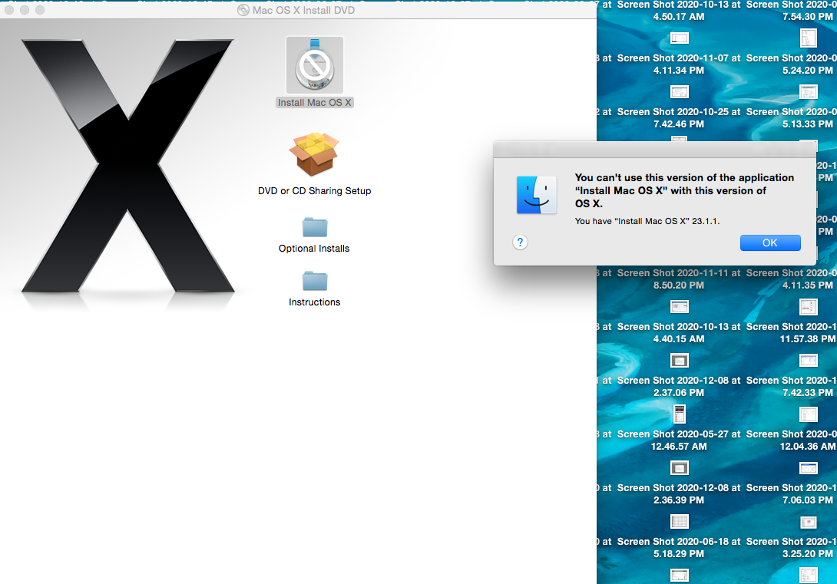Open the Install Mac OS X icon
Image resolution: width=837 pixels, height=584 pixels.
[314, 65]
